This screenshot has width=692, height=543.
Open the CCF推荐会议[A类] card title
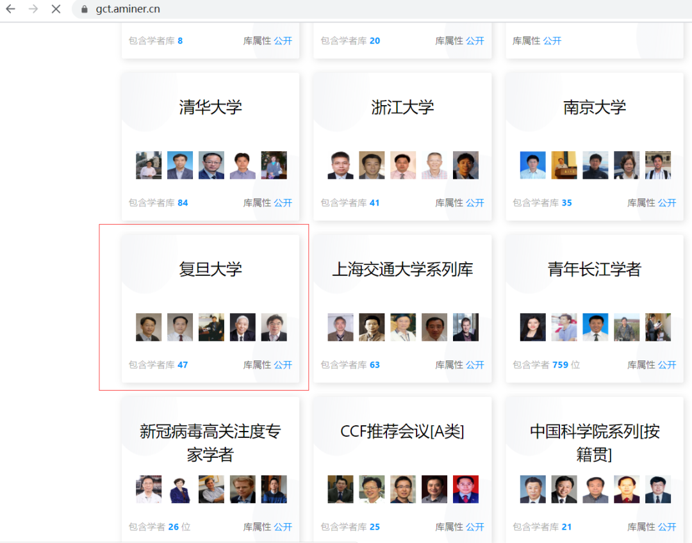[402, 432]
